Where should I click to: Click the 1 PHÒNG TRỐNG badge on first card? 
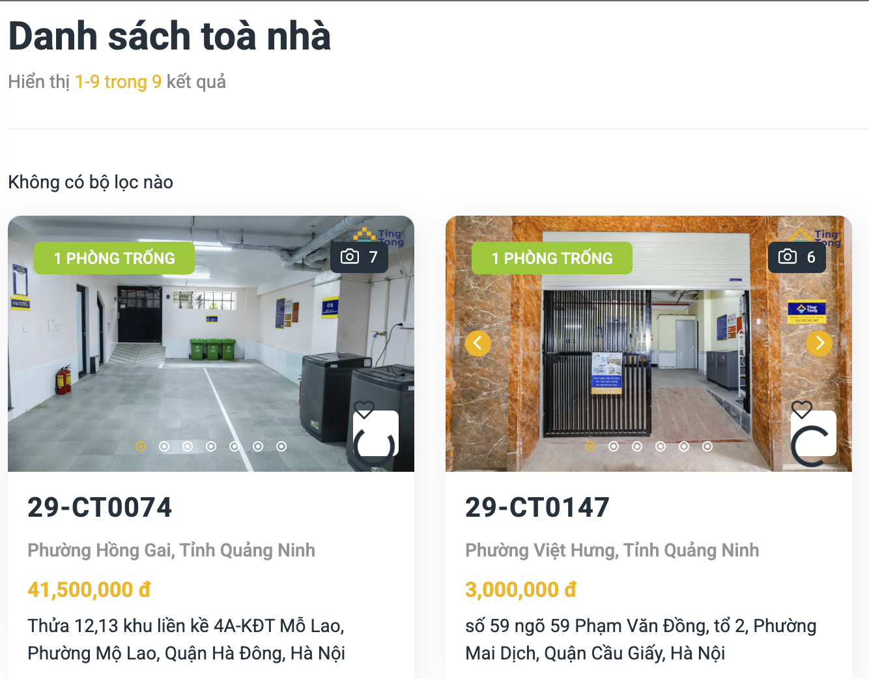click(114, 258)
